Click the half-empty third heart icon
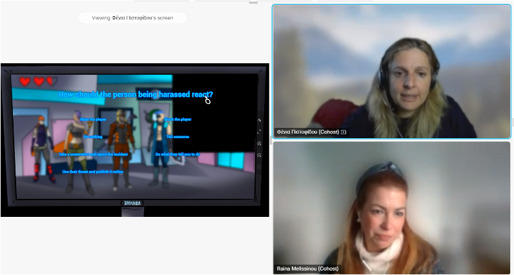This screenshot has height=275, width=514. pos(52,81)
